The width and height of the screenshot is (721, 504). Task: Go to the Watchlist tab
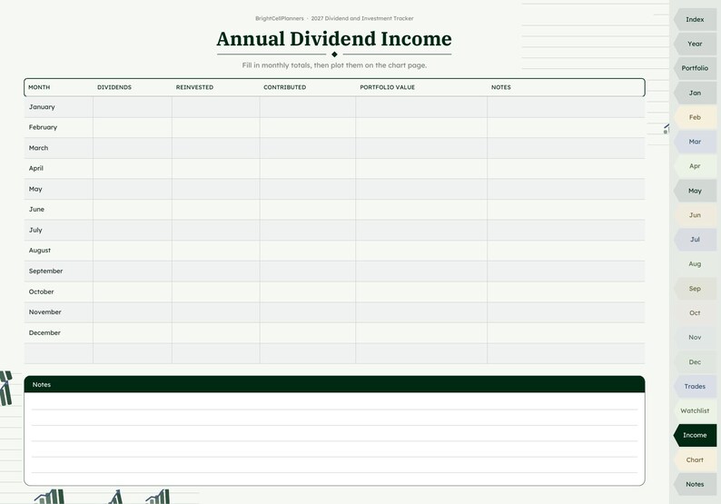coord(695,411)
